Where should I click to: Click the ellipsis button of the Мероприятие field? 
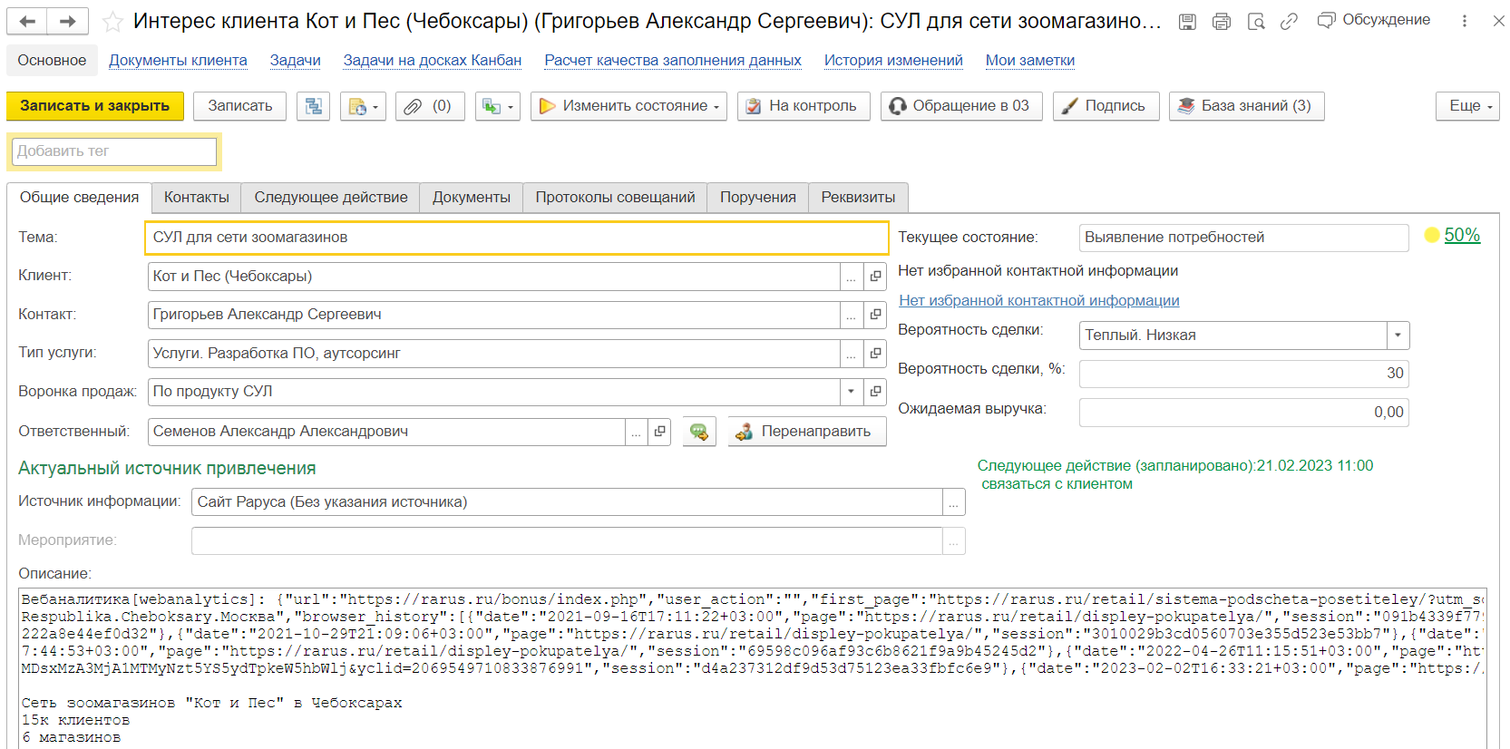point(954,541)
